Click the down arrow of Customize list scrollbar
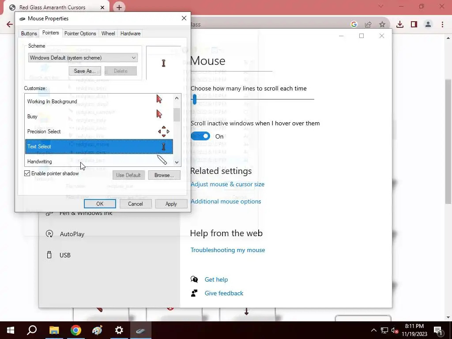 tap(177, 162)
